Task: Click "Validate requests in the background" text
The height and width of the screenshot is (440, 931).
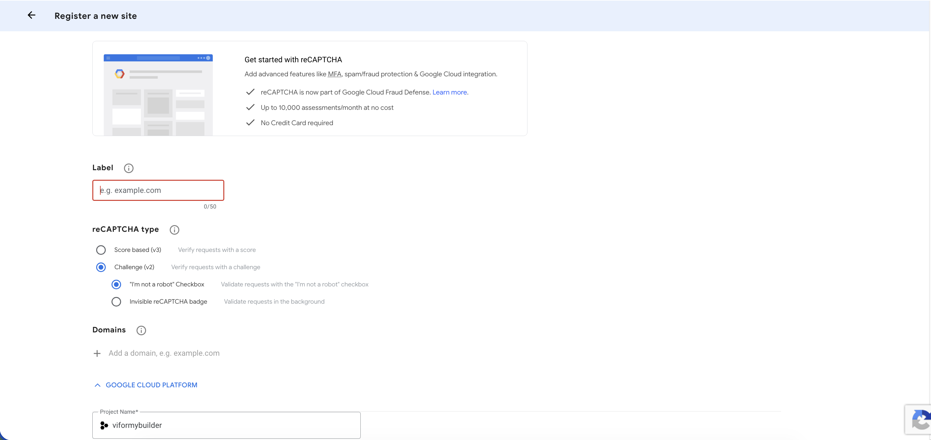Action: pos(274,302)
